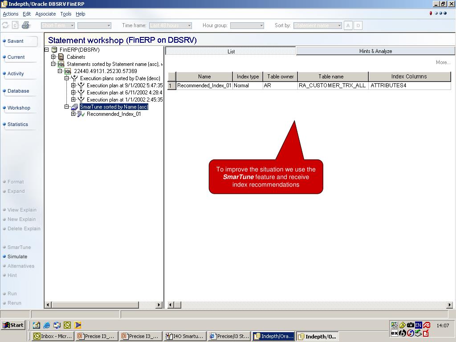Click the 'ex' icon in system tray
The image size is (456, 342).
(395, 333)
